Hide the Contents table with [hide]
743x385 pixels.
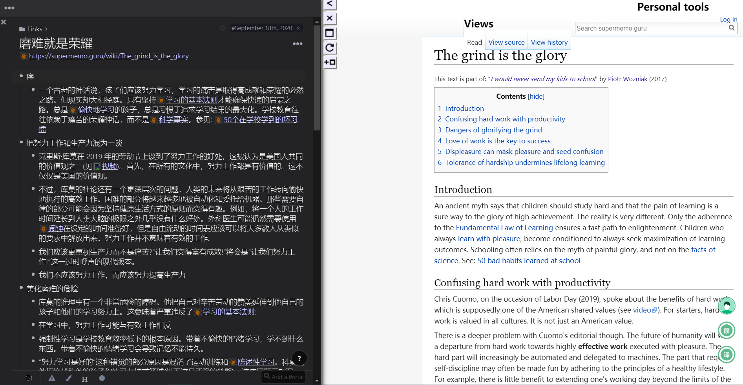pos(536,96)
